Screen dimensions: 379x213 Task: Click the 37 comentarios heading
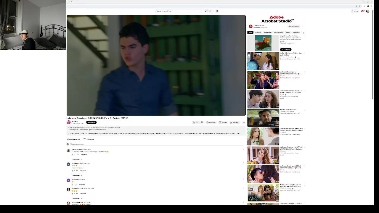point(73,139)
